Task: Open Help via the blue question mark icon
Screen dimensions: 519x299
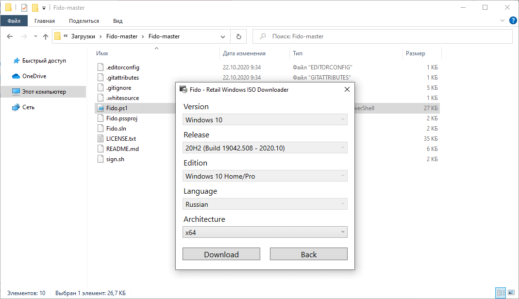Action: tap(513, 20)
